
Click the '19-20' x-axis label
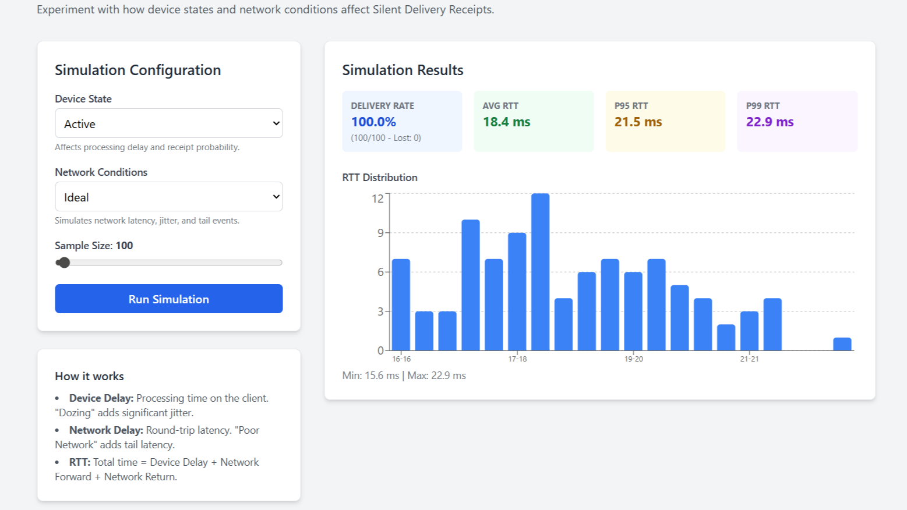(x=634, y=359)
